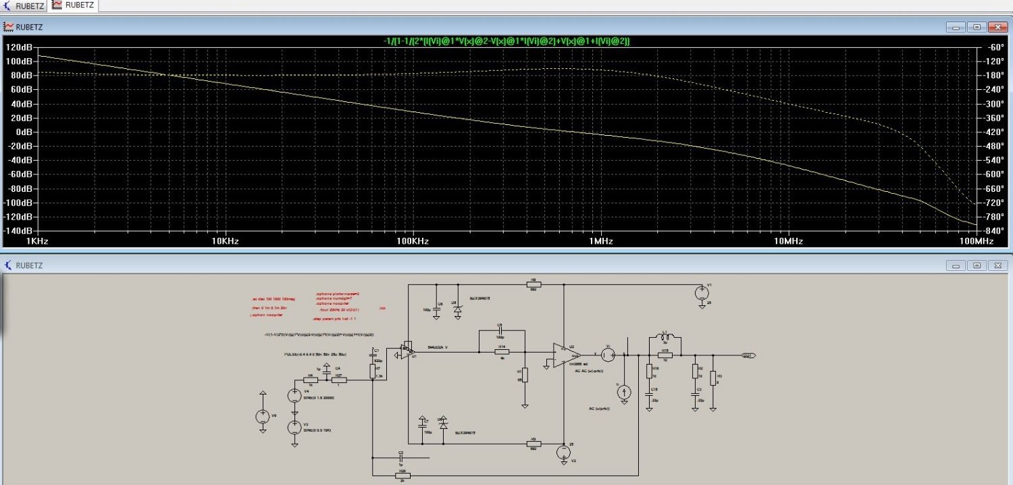Select resistor R14 in the feedback path

point(502,352)
